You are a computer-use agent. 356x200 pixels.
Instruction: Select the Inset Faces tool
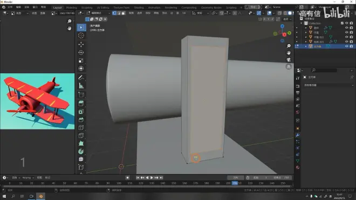tap(81, 112)
